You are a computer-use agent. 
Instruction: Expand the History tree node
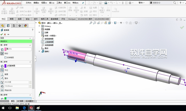39,26
